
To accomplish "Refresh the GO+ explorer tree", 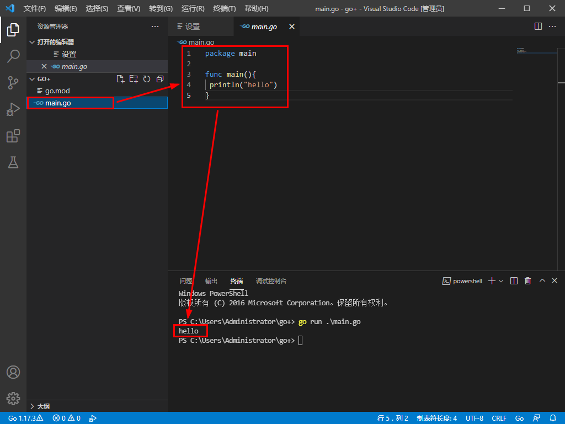I will coord(147,79).
